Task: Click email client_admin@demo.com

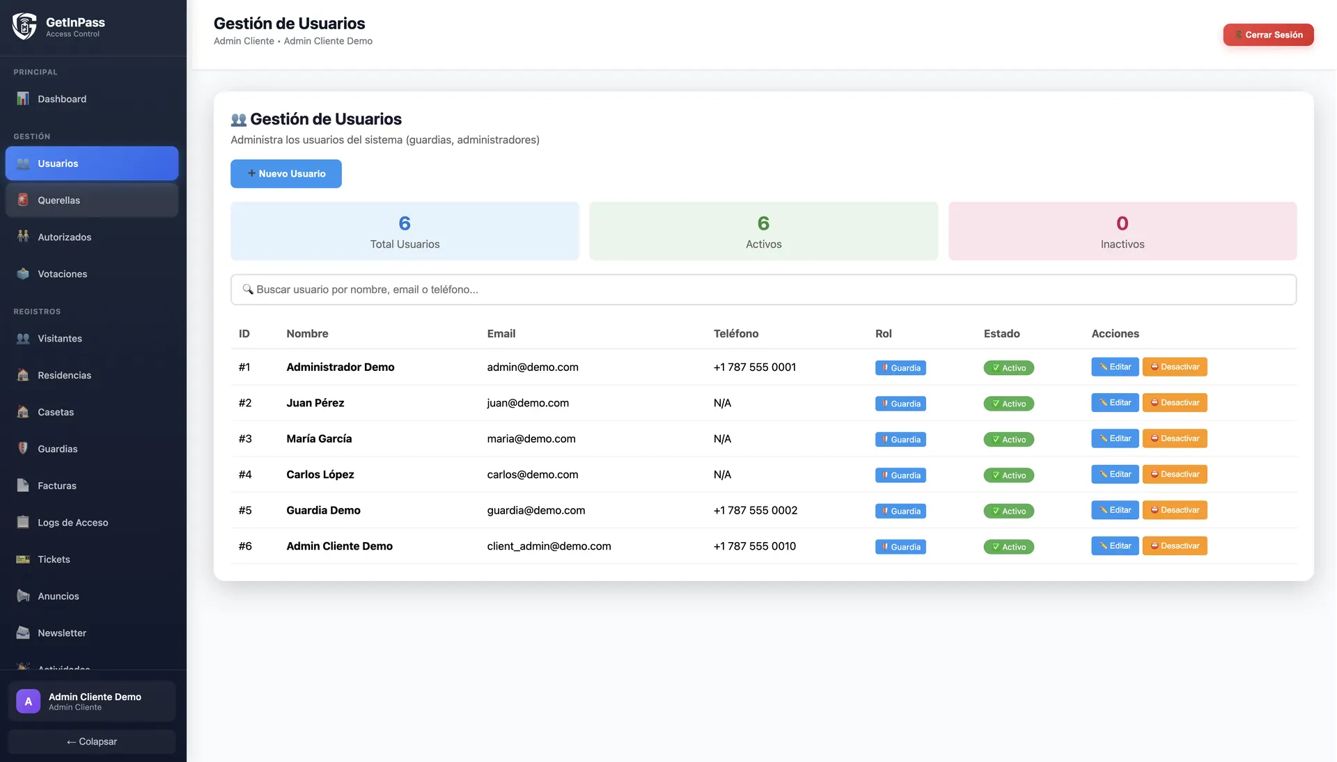Action: 549,546
